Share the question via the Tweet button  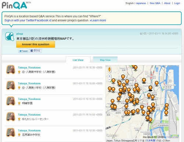[x=24, y=51]
